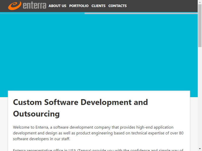Open the Portfolio menu item
This screenshot has width=202, height=151.
pyautogui.click(x=79, y=6)
